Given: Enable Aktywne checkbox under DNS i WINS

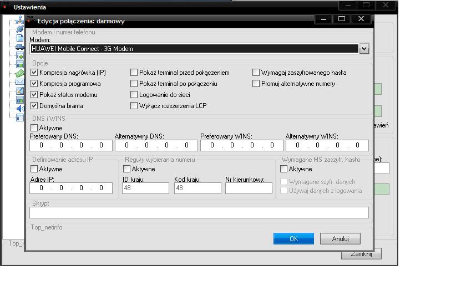Looking at the screenshot, I should click(x=34, y=128).
